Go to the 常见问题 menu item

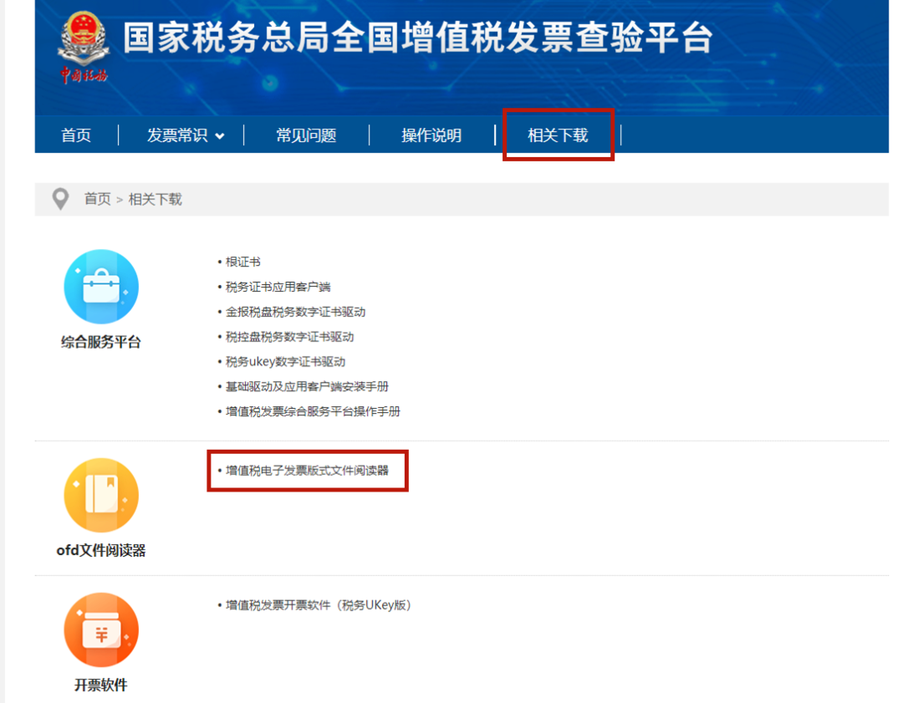point(306,135)
